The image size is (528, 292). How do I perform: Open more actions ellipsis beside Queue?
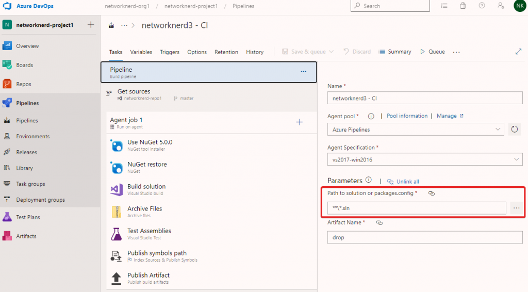coord(456,52)
